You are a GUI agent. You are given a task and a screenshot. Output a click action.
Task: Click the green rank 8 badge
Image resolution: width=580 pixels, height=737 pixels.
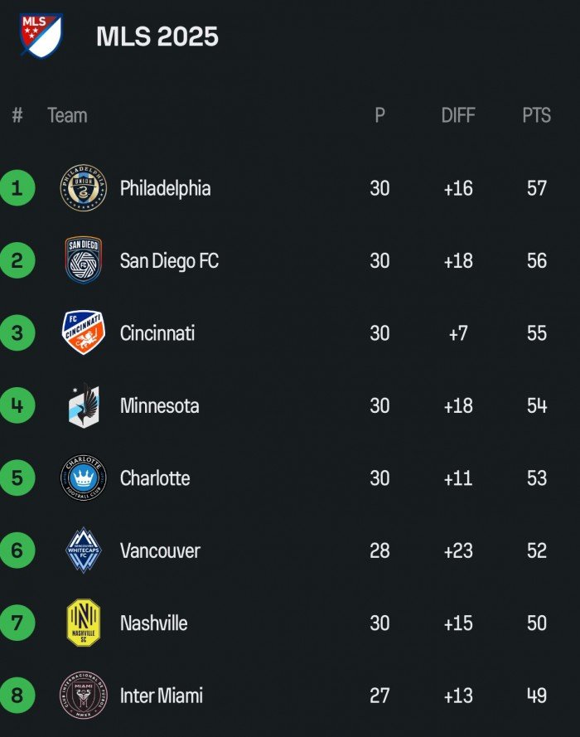(17, 696)
